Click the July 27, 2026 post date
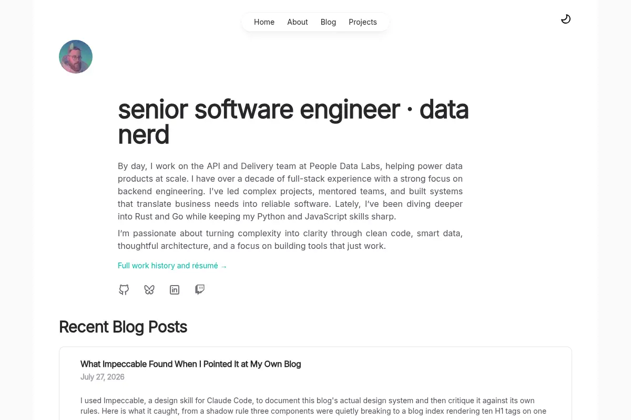Viewport: 631px width, 420px height. 103,377
